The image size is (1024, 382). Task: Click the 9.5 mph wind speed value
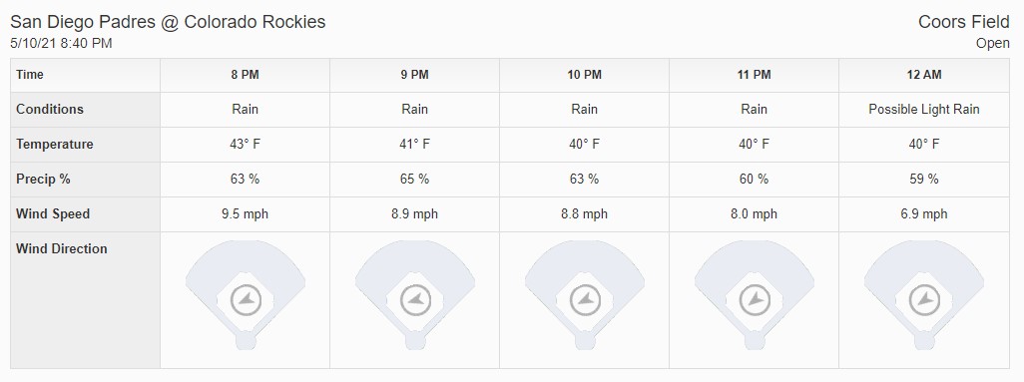coord(245,214)
